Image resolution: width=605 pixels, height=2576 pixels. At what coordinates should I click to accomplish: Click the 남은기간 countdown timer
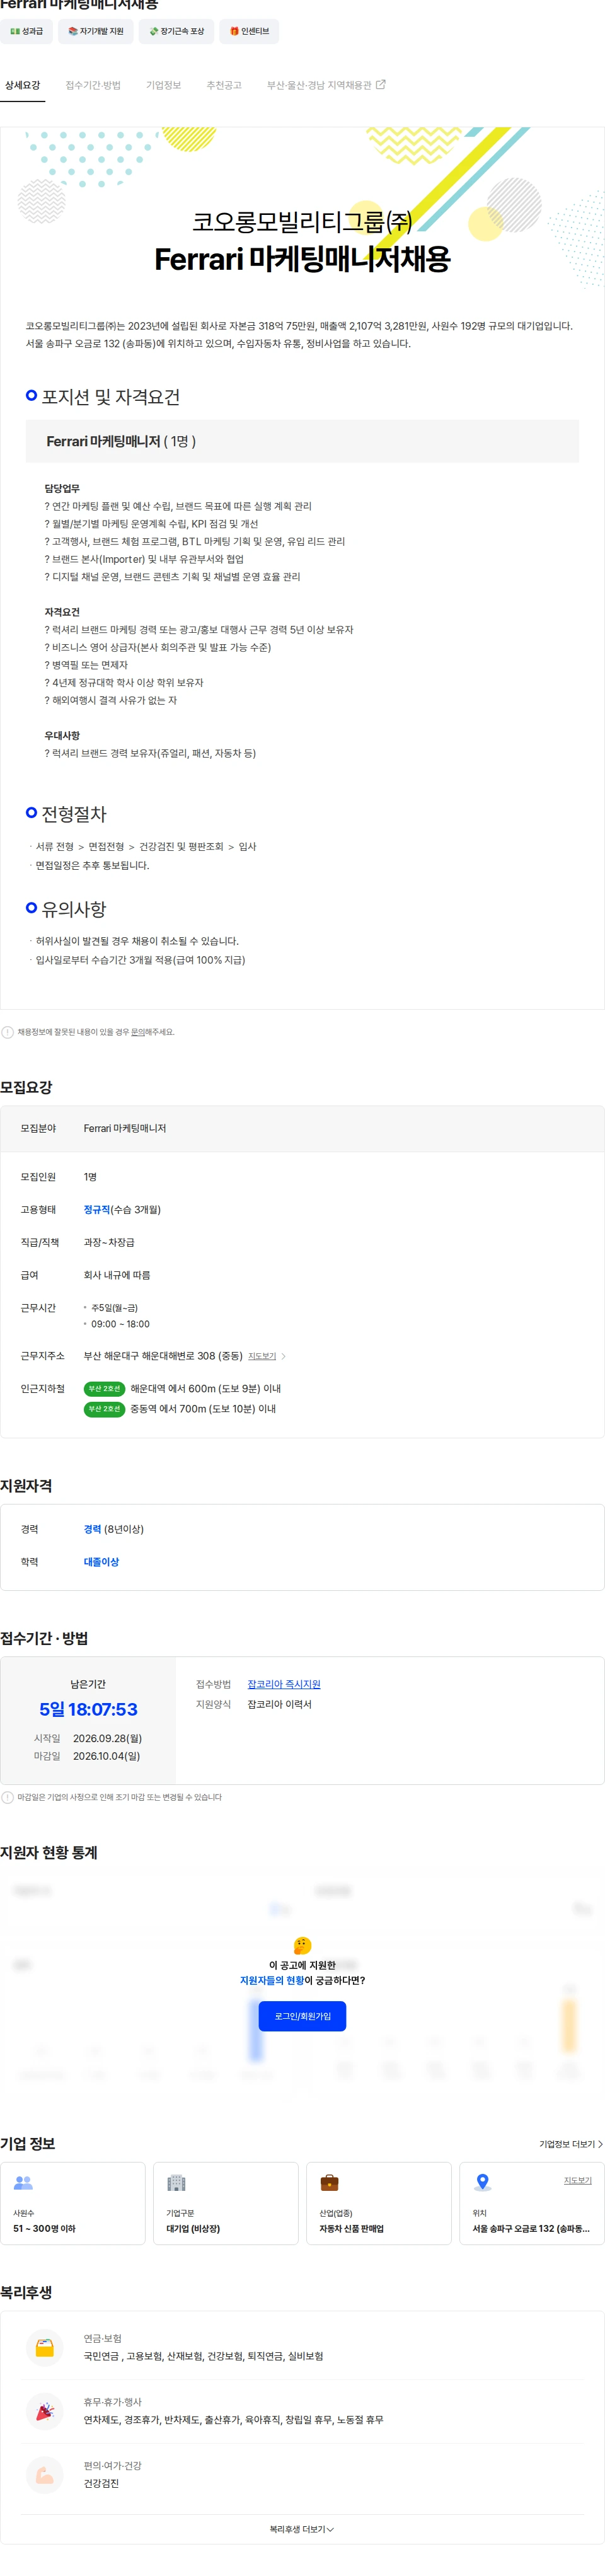tap(88, 1710)
